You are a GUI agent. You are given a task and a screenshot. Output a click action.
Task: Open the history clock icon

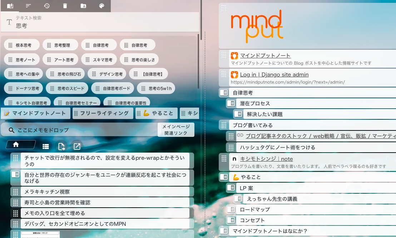pos(46,6)
